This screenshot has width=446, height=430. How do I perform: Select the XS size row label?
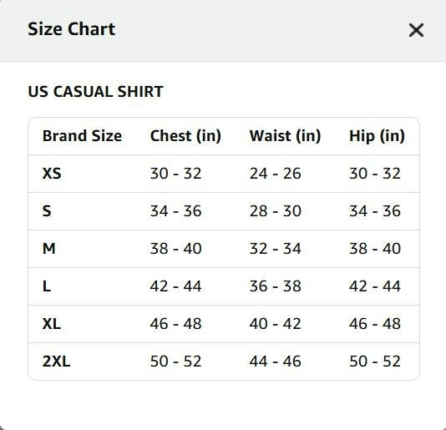[x=52, y=173]
